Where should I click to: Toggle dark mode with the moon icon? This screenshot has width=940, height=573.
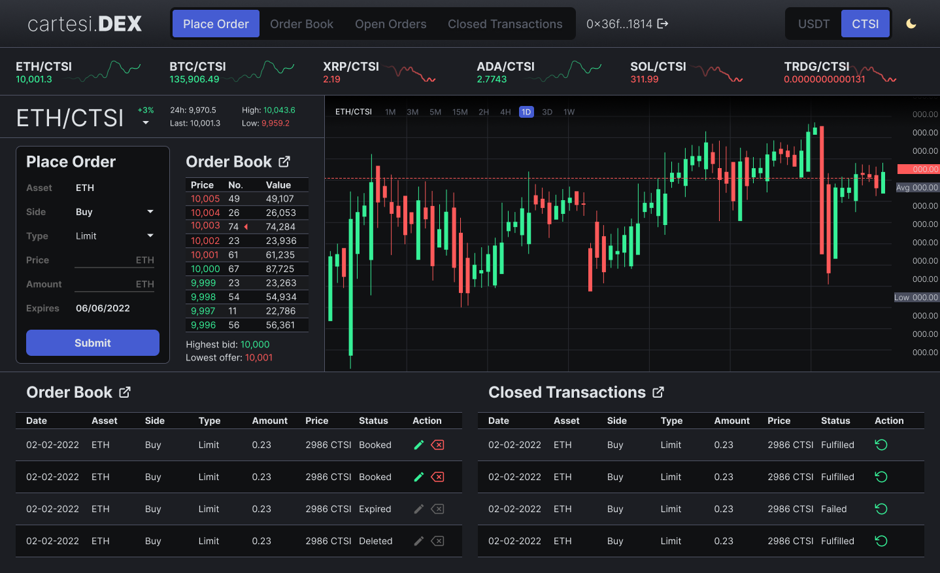click(911, 24)
